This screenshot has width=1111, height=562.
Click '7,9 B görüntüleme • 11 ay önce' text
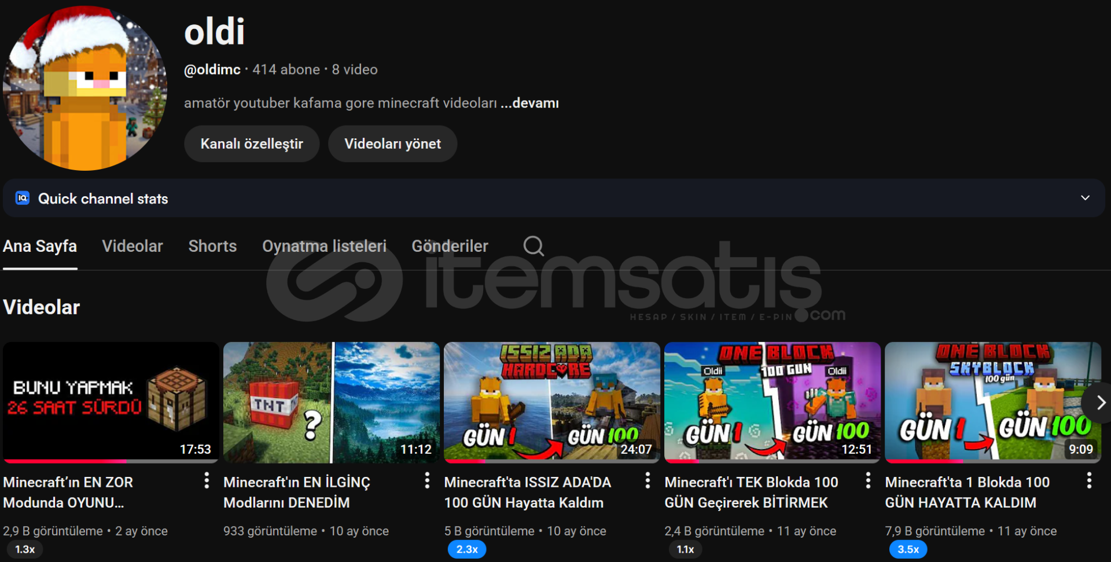point(970,531)
